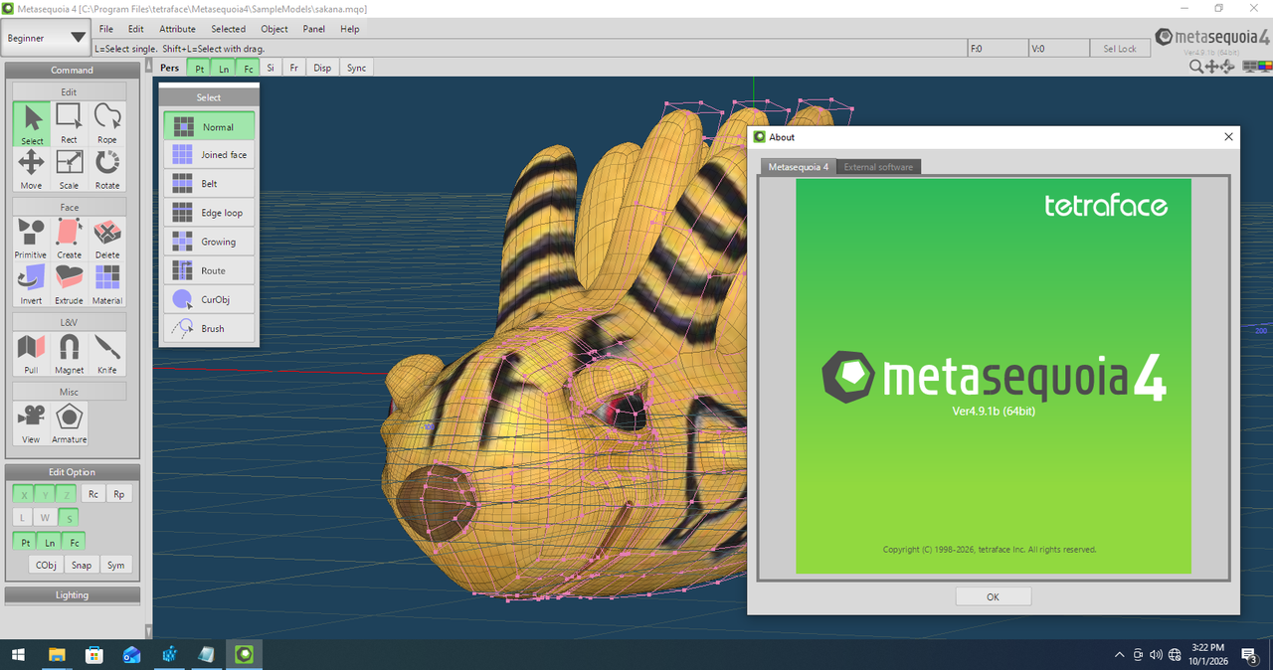The height and width of the screenshot is (670, 1273).
Task: Activate the Pull tool
Action: pyautogui.click(x=32, y=354)
